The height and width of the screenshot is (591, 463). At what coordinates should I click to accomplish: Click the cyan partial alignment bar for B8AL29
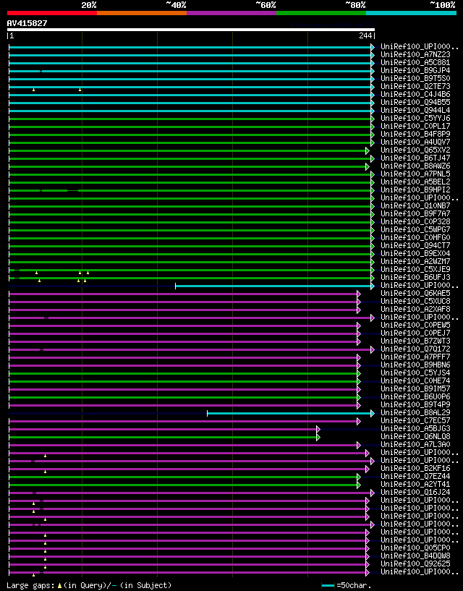click(x=289, y=414)
